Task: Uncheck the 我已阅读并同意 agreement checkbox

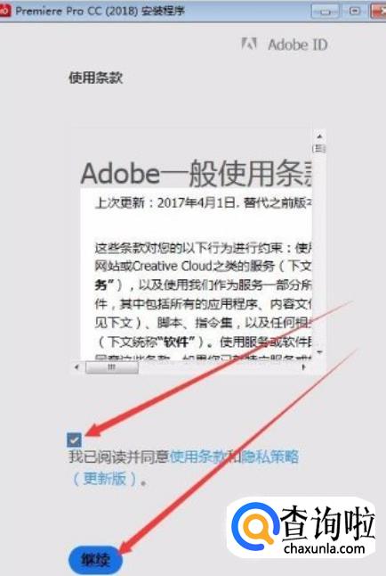Action: (75, 440)
